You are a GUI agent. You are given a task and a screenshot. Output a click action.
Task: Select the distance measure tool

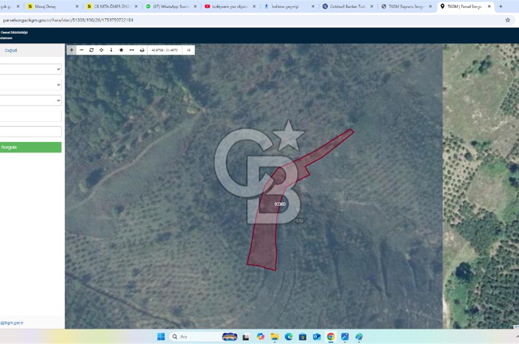click(131, 50)
